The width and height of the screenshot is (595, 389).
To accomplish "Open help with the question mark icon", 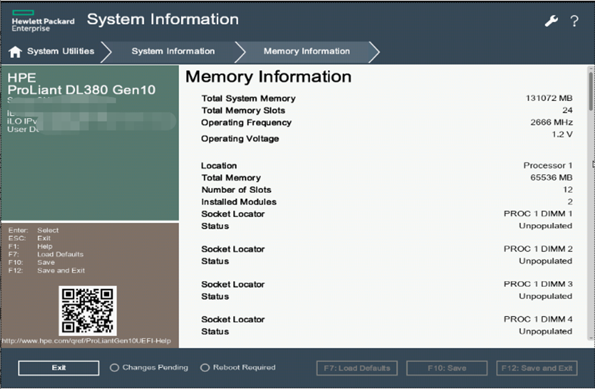I will click(x=574, y=21).
